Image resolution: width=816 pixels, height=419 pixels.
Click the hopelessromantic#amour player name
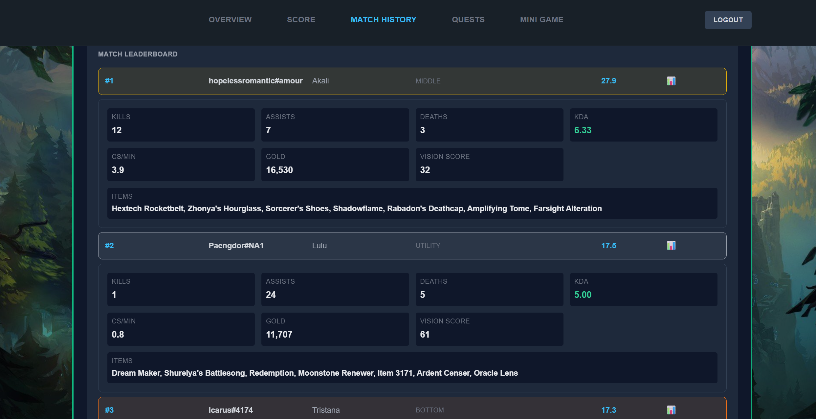[255, 81]
